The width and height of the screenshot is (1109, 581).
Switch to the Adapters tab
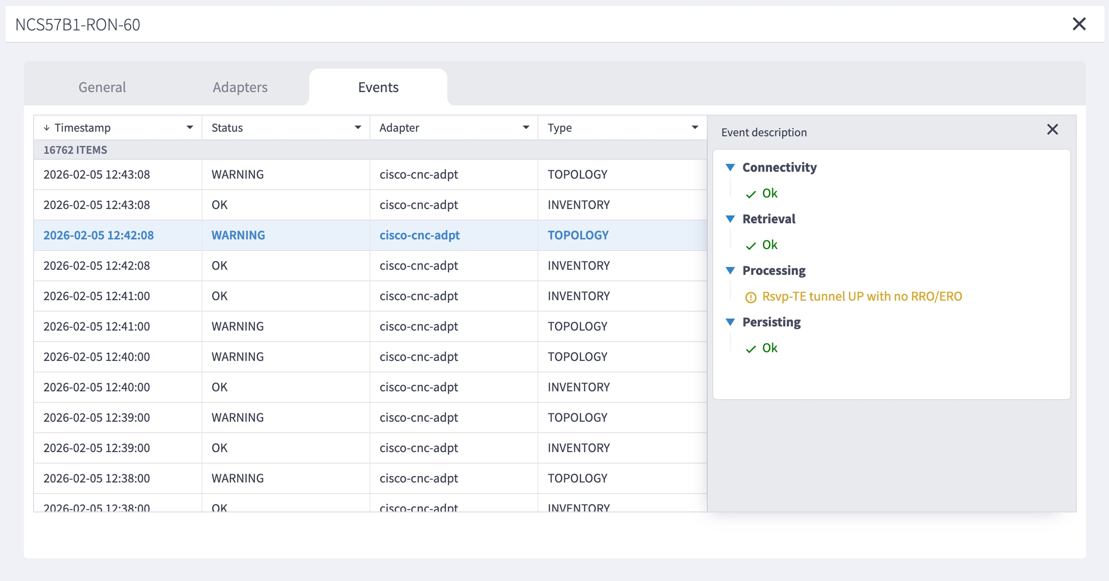tap(240, 87)
